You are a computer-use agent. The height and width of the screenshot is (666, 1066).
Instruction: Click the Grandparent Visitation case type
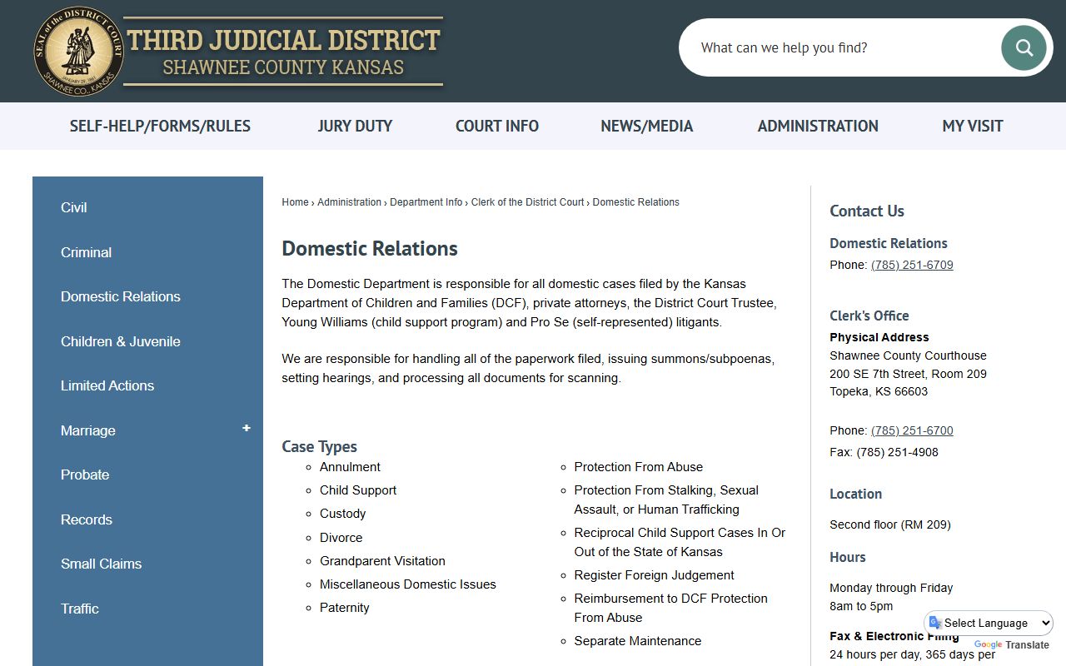coord(382,561)
